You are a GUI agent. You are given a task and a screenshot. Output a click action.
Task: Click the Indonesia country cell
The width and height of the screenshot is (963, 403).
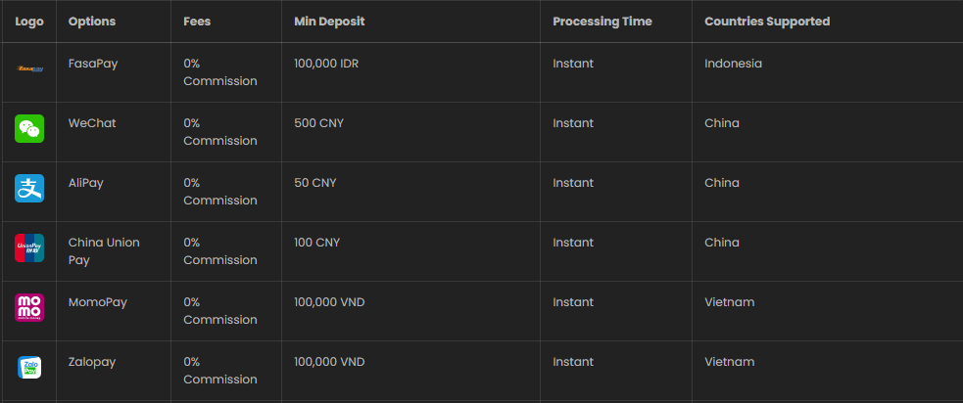tap(734, 64)
